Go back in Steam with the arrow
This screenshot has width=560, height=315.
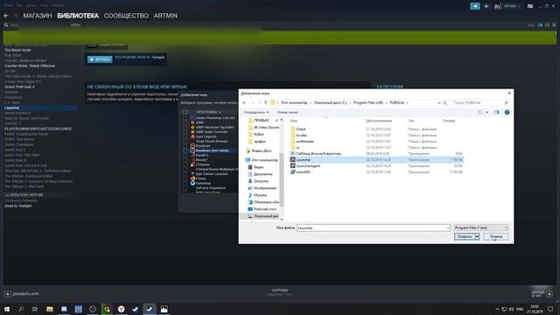pos(6,16)
